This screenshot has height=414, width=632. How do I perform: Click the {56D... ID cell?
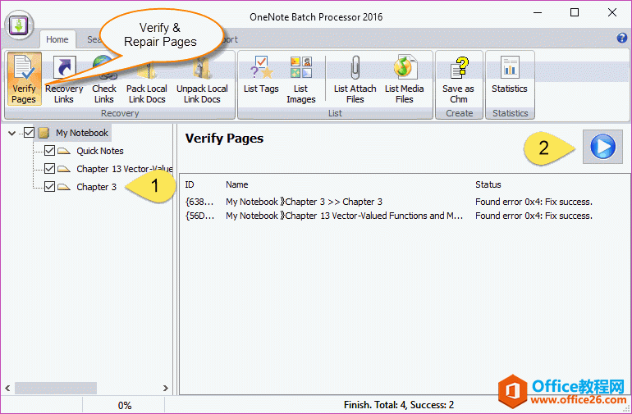199,216
